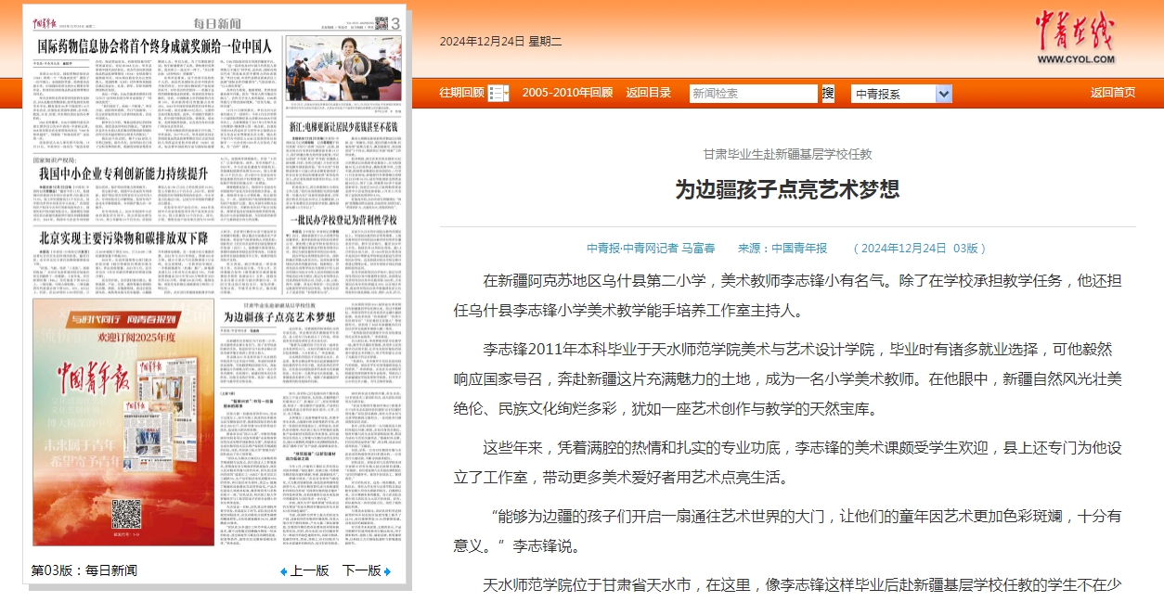This screenshot has height=602, width=1164.
Task: Open the 2005-2010年回顾 archive
Action: click(567, 93)
